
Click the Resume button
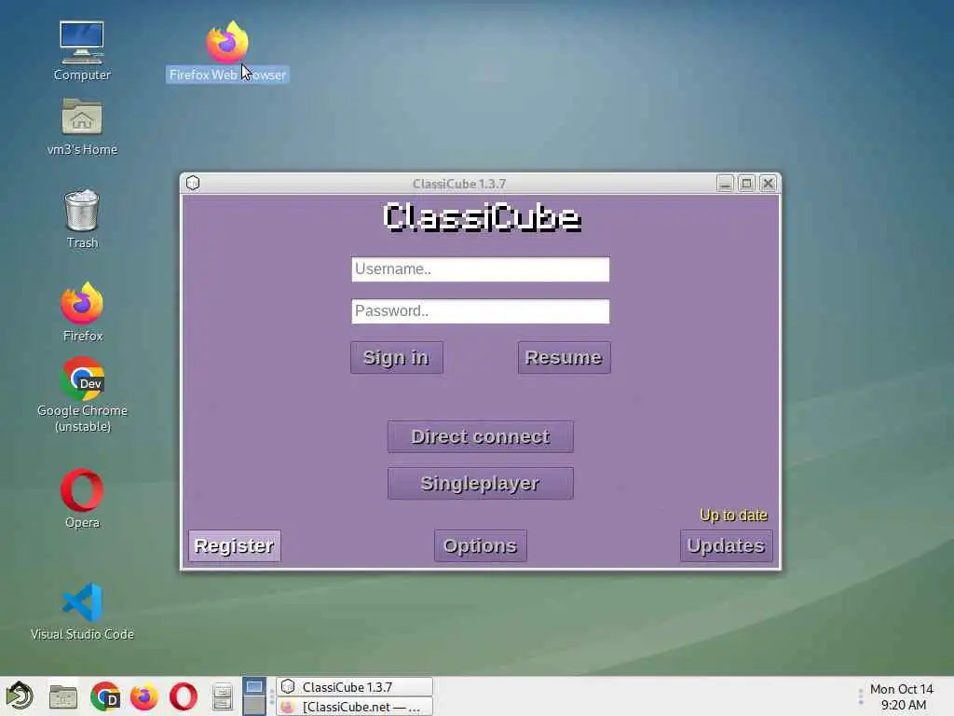(x=564, y=357)
